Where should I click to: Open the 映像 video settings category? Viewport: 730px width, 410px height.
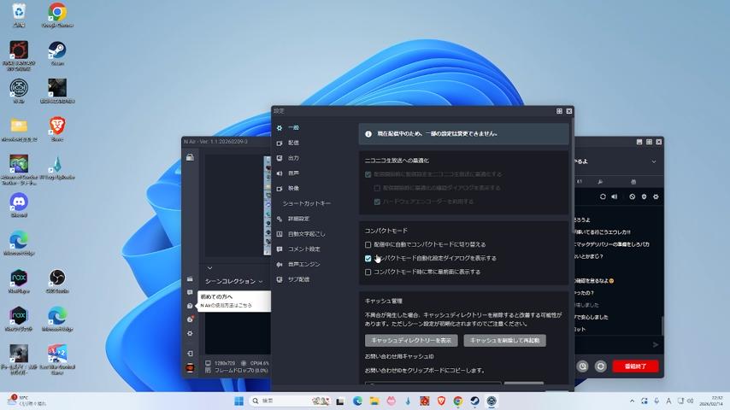[293, 189]
